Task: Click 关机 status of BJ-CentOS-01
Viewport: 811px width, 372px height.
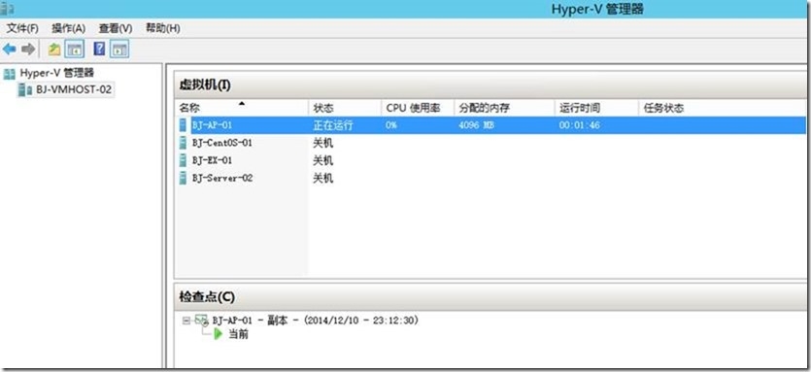Action: click(x=323, y=143)
